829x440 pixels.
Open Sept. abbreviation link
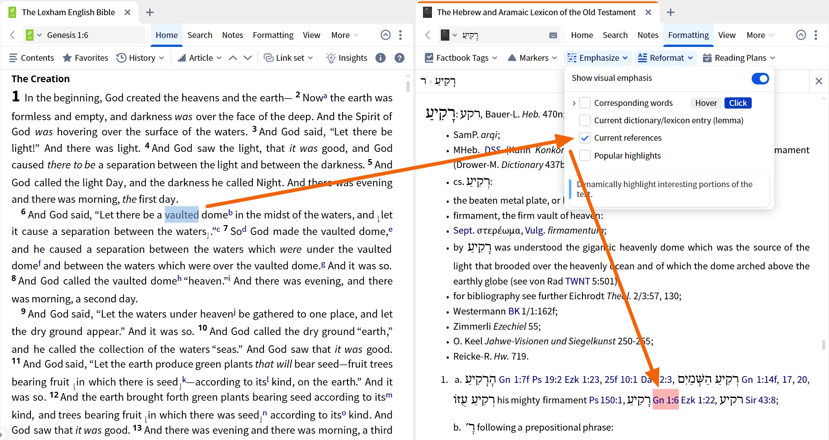(x=464, y=230)
